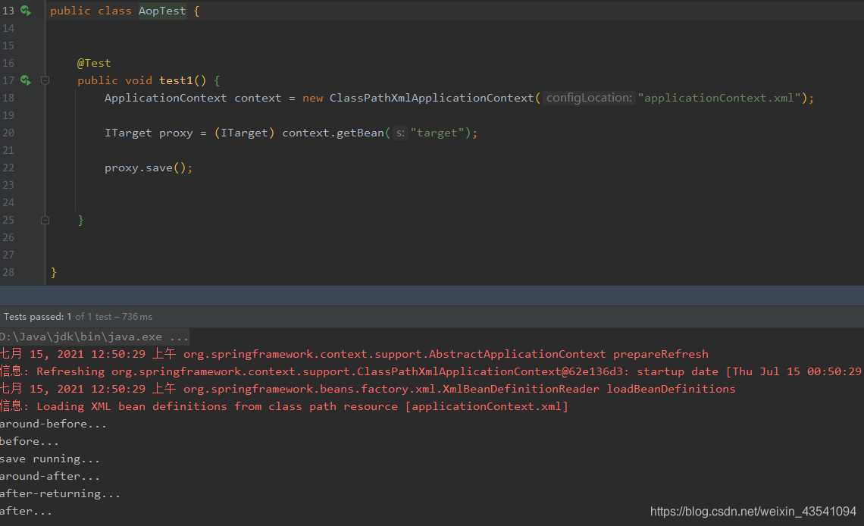
Task: Click the Tests passed status text
Action: coord(78,317)
